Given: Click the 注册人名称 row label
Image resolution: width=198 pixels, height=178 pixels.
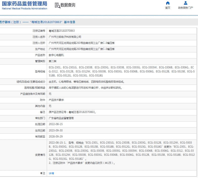Looking at the screenshot, I should tap(39, 37).
